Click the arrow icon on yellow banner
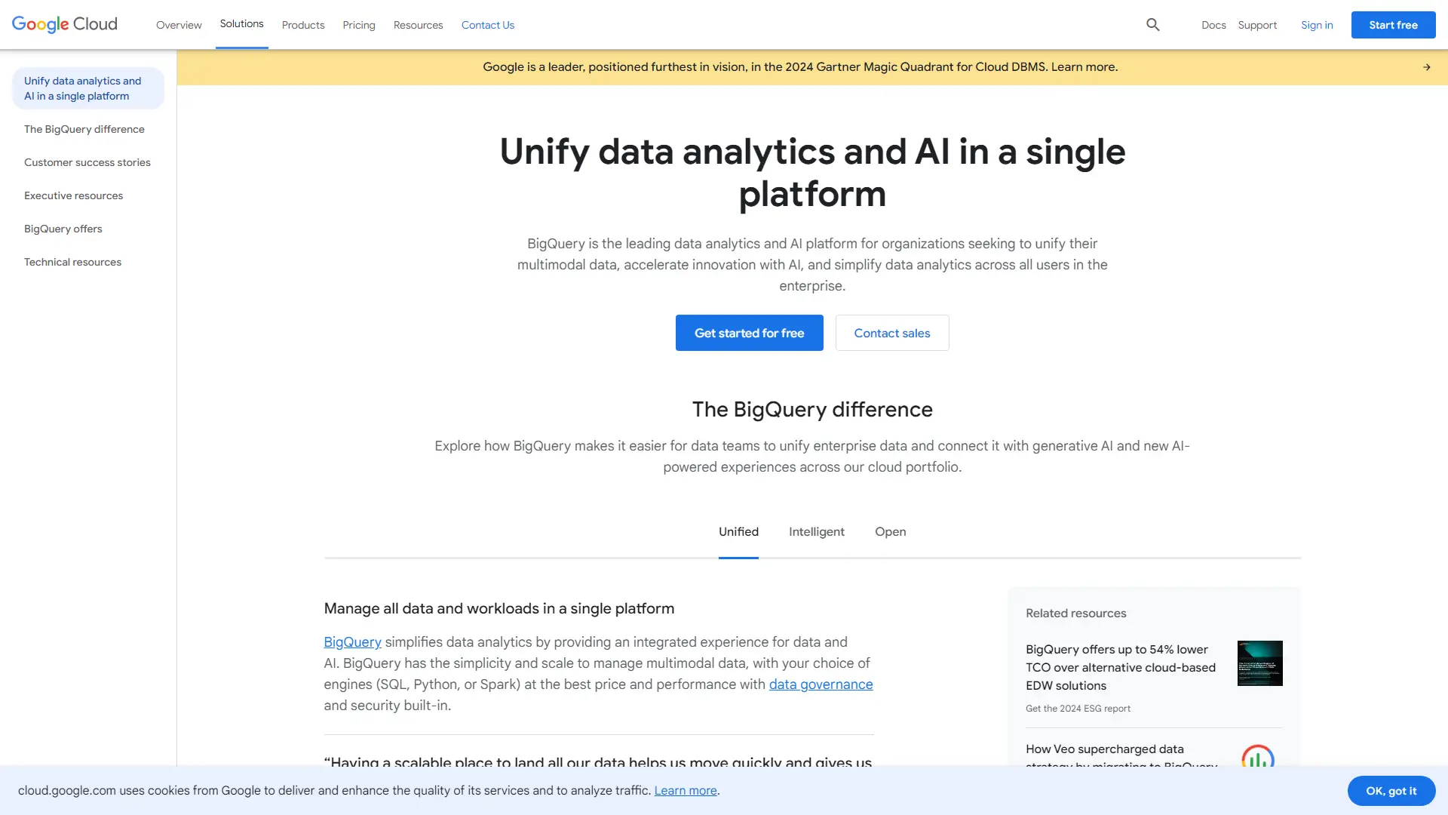The height and width of the screenshot is (815, 1448). pos(1426,67)
